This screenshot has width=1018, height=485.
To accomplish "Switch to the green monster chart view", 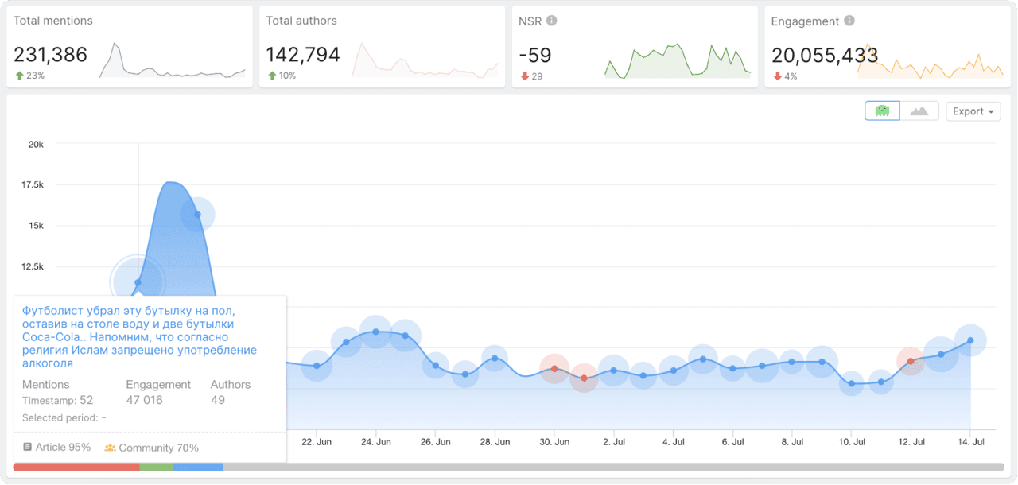I will pyautogui.click(x=882, y=111).
